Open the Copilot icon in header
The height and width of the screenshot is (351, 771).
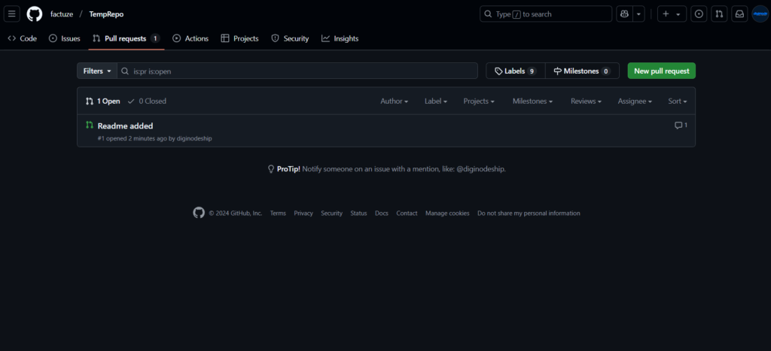[624, 14]
